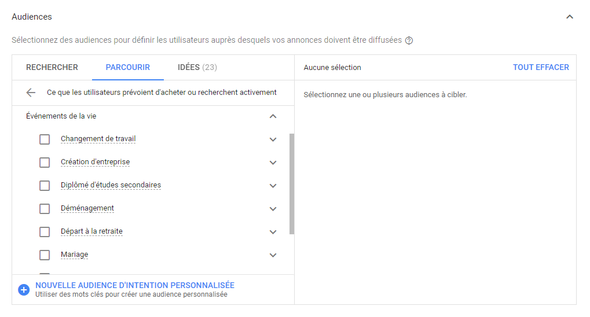Collapse the Audiences section with top chevron
The height and width of the screenshot is (317, 590).
(569, 17)
